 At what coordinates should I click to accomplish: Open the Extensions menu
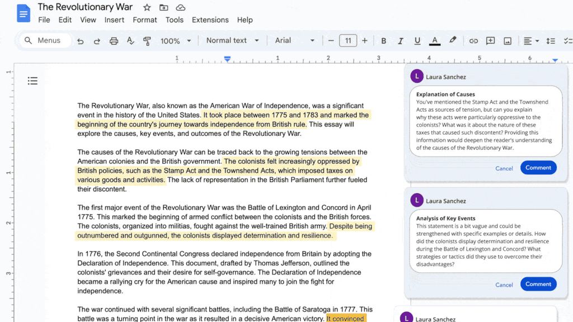tap(210, 20)
